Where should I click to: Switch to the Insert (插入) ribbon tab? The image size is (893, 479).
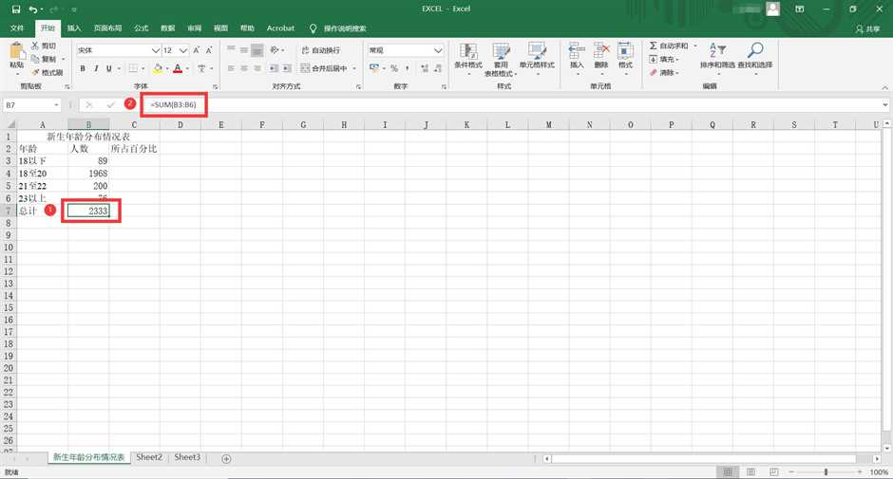(74, 28)
